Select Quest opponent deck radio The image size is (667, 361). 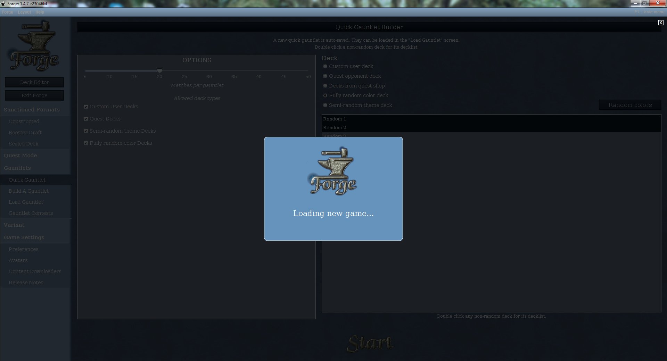(x=325, y=76)
